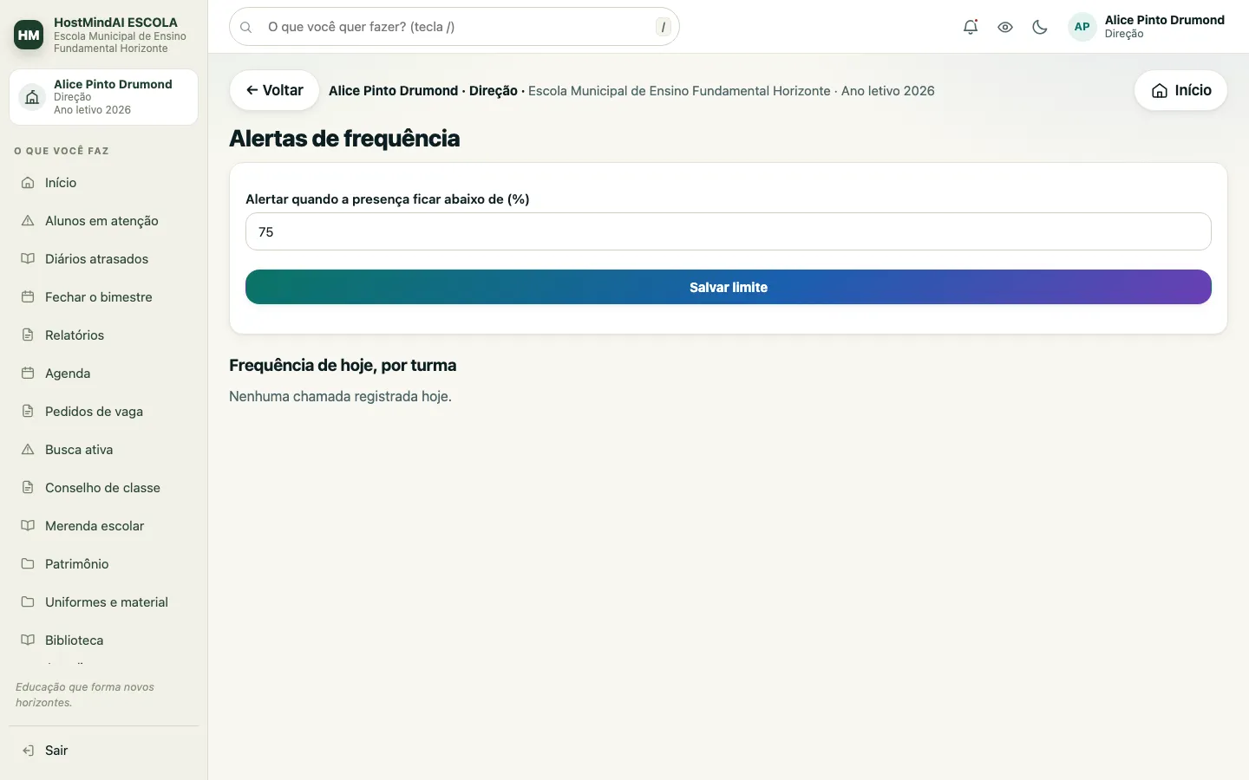Click the Diários atrasados book icon
This screenshot has width=1249, height=780.
pos(28,259)
